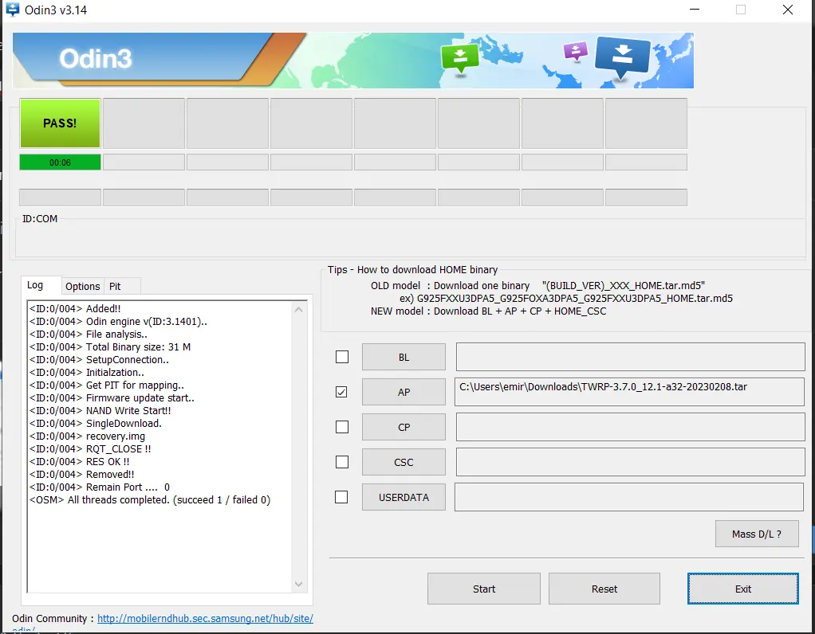Image resolution: width=815 pixels, height=634 pixels.
Task: Click the USERDATA file path field
Action: (x=629, y=497)
